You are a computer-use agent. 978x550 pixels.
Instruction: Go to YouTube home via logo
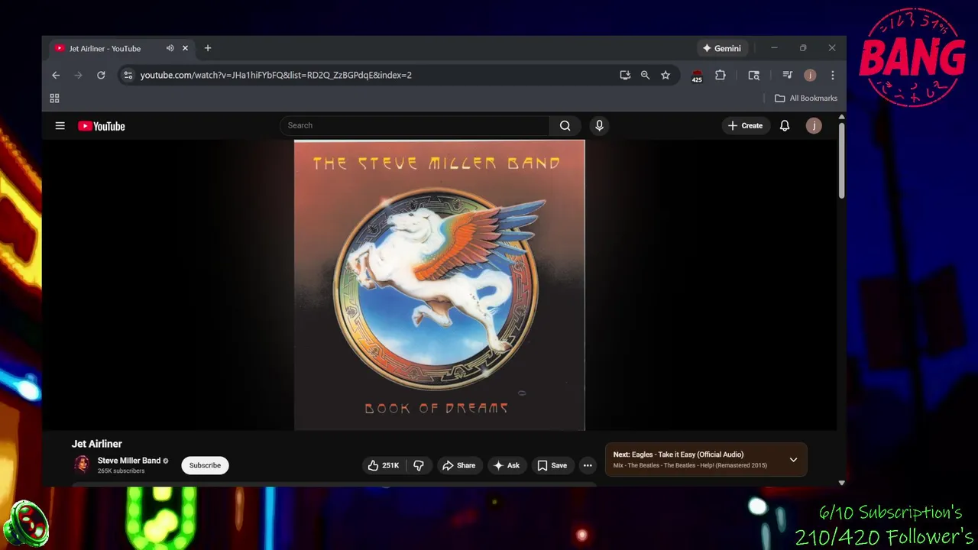pyautogui.click(x=101, y=126)
